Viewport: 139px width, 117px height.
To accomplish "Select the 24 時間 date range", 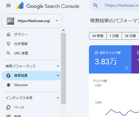I will 98,36.
